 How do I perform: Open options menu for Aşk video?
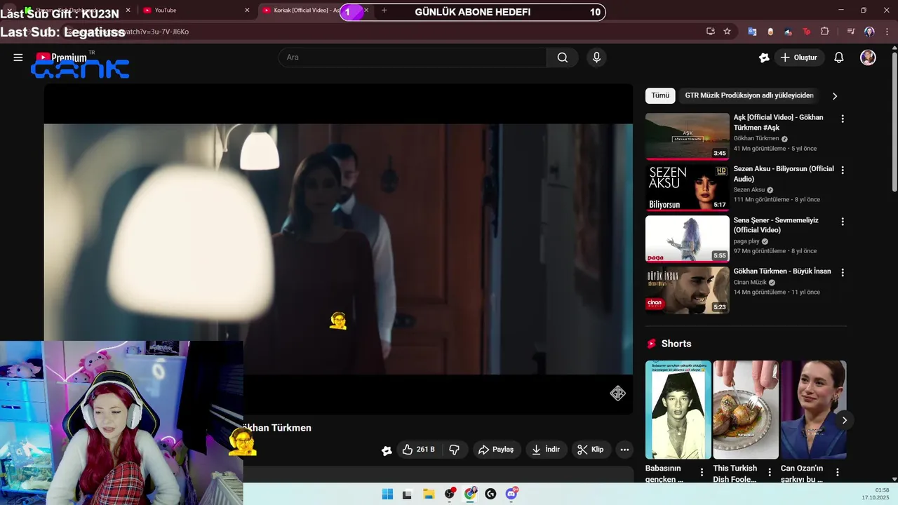843,119
